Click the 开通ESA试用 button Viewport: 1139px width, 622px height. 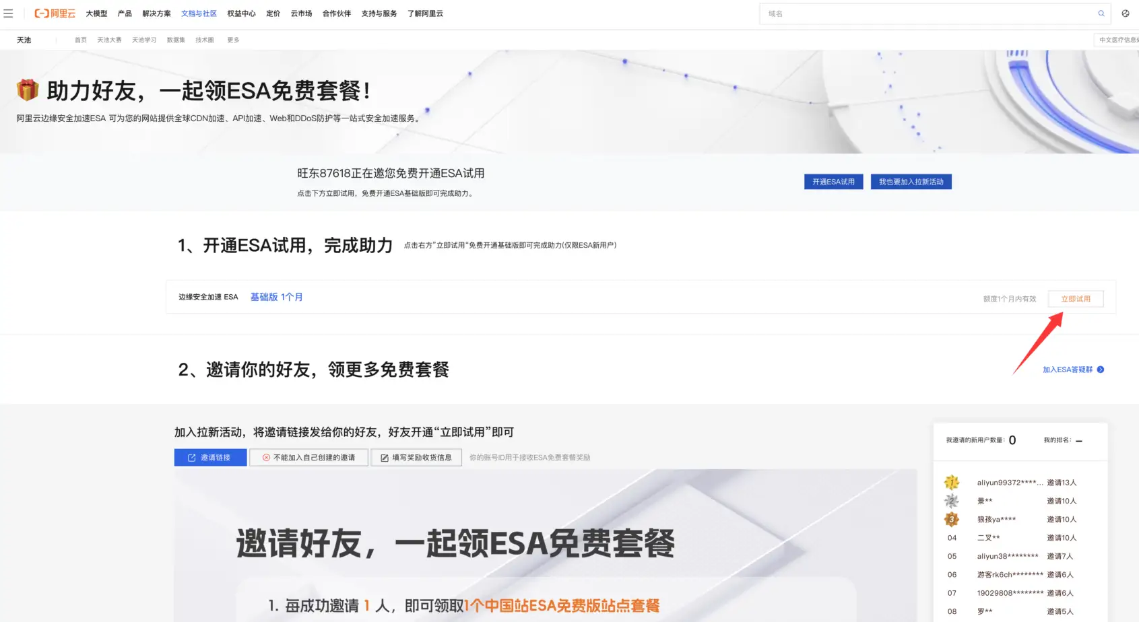pyautogui.click(x=833, y=181)
